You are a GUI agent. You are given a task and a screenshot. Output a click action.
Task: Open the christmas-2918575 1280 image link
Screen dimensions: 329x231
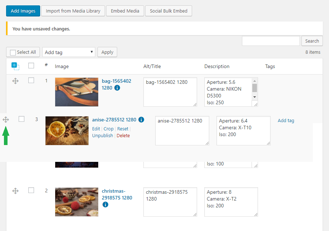(117, 194)
